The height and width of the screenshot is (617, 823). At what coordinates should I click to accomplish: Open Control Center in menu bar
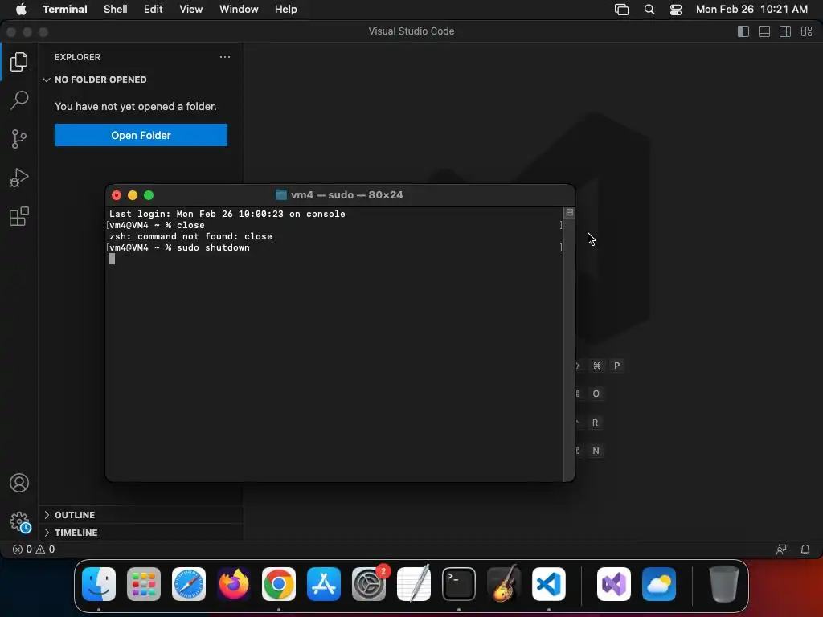click(675, 10)
